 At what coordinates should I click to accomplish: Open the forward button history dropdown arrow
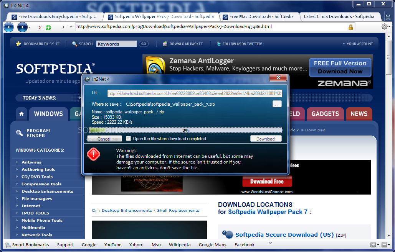click(x=30, y=27)
